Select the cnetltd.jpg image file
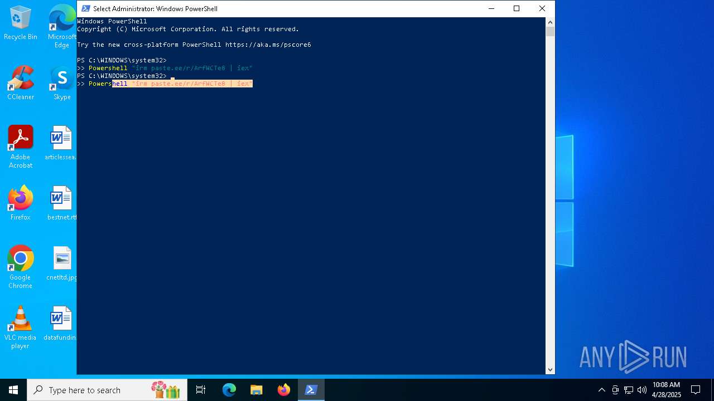This screenshot has height=401, width=714. click(x=61, y=263)
